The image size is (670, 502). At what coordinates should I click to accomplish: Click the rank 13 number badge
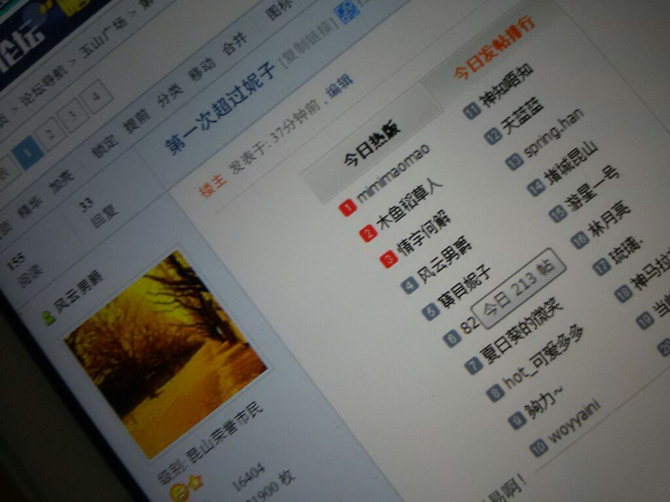click(514, 162)
